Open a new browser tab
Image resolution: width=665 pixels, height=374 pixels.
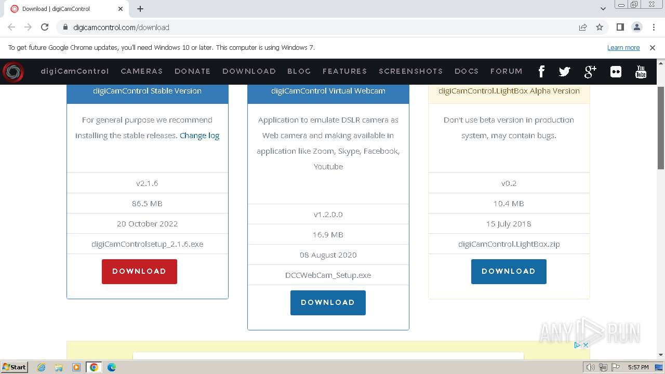(x=140, y=9)
